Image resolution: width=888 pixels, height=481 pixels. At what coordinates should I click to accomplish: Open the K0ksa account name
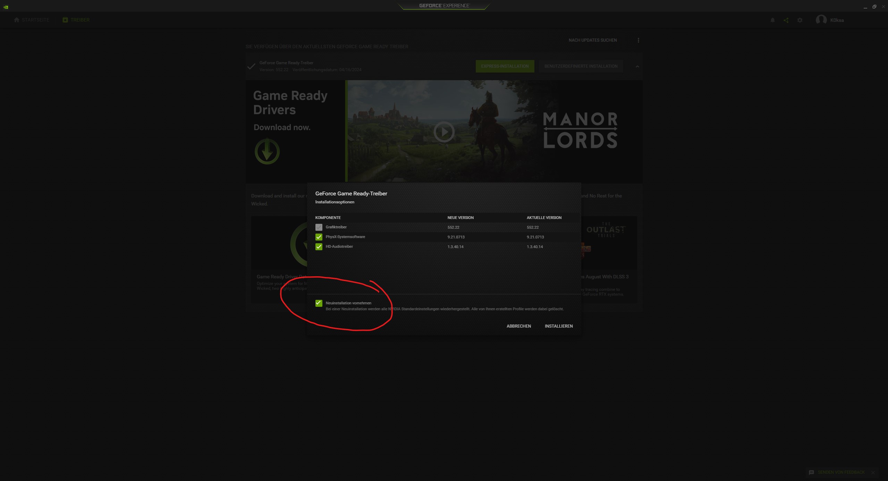tap(837, 20)
